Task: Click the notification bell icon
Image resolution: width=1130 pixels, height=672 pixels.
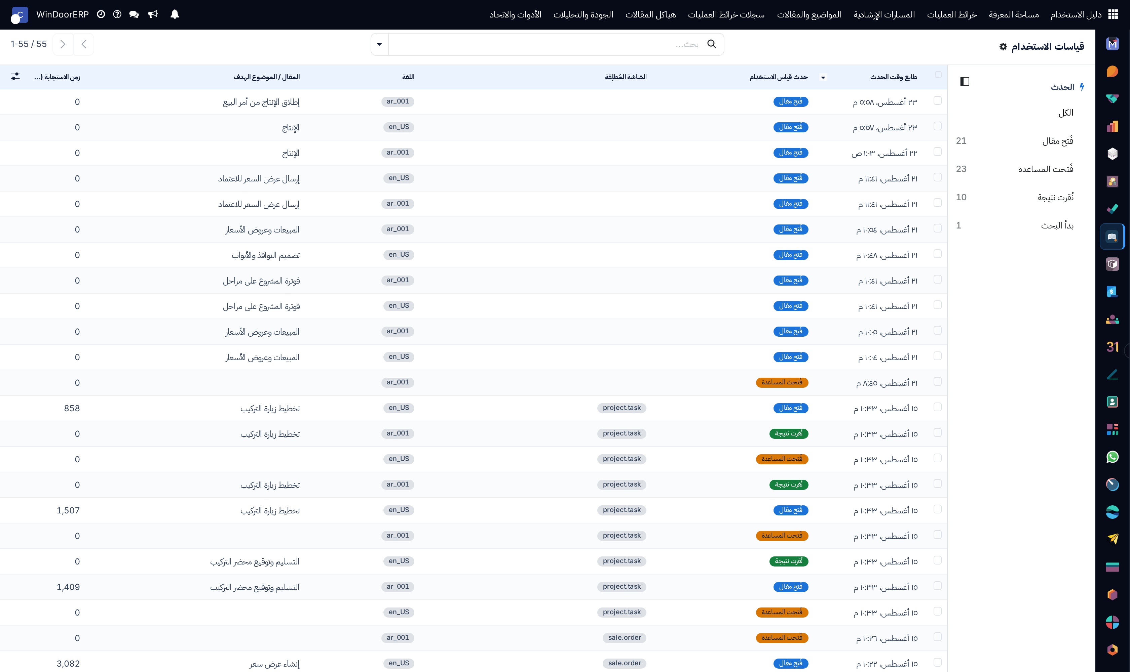Action: coord(175,14)
